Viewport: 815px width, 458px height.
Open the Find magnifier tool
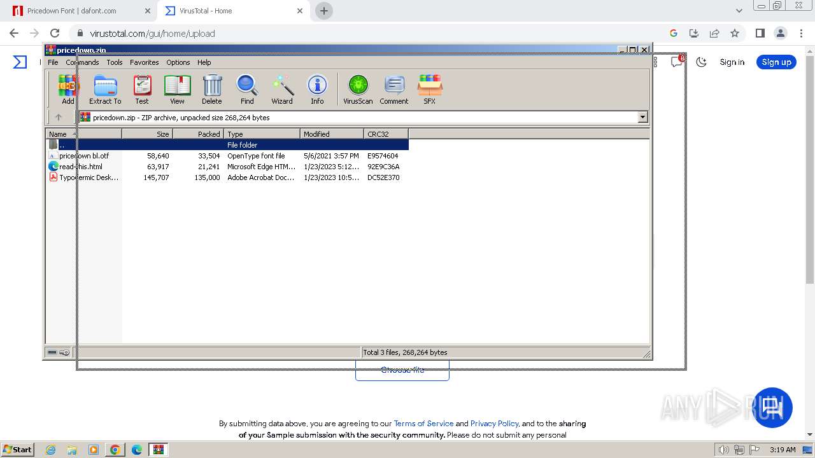click(x=247, y=89)
